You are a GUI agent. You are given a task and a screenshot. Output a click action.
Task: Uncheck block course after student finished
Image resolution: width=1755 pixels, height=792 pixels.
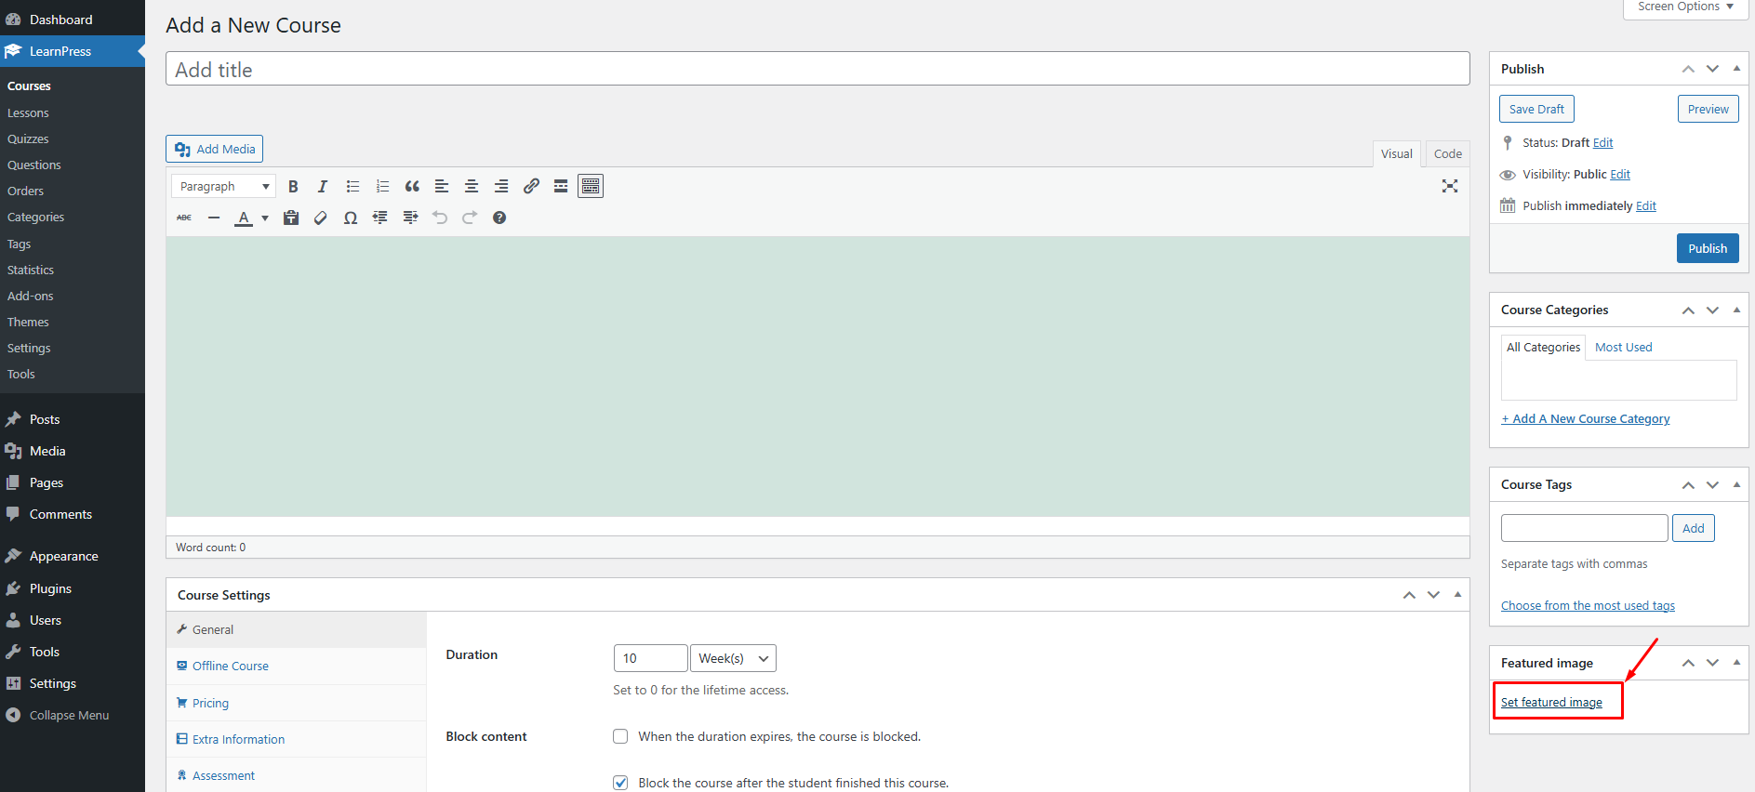620,783
